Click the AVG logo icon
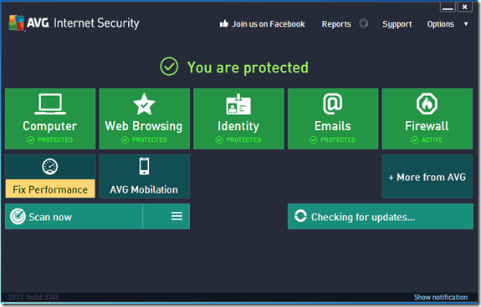 point(17,23)
